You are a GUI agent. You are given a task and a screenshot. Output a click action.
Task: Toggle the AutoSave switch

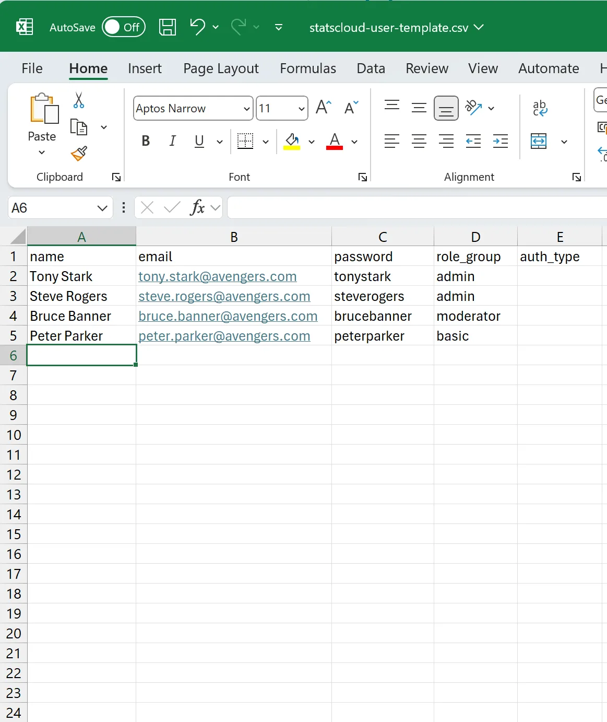(x=124, y=27)
